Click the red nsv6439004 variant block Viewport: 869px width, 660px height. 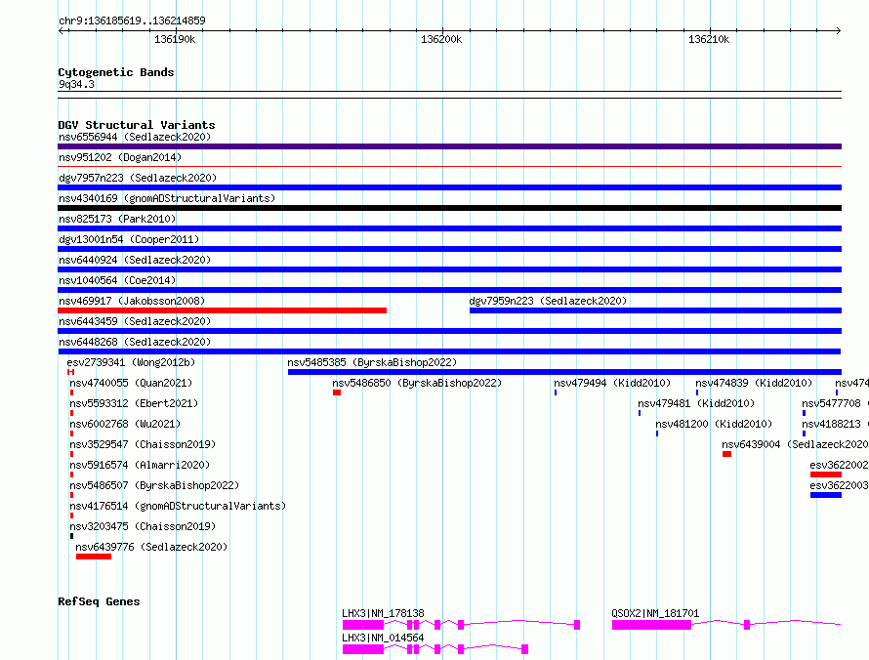(727, 454)
